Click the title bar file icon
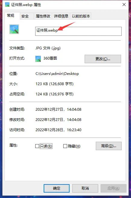 (x=7, y=5)
